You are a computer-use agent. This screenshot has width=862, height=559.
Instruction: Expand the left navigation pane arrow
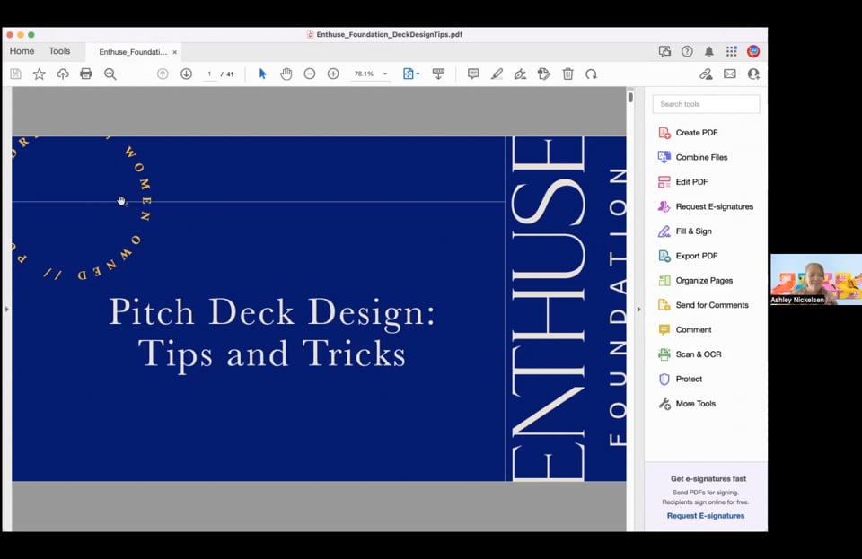(6, 310)
